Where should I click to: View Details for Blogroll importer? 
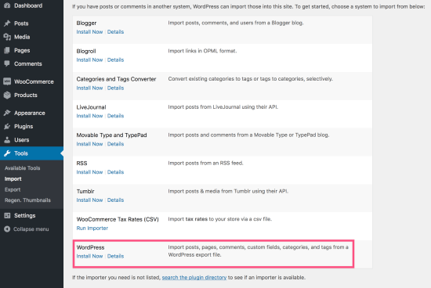[115, 59]
